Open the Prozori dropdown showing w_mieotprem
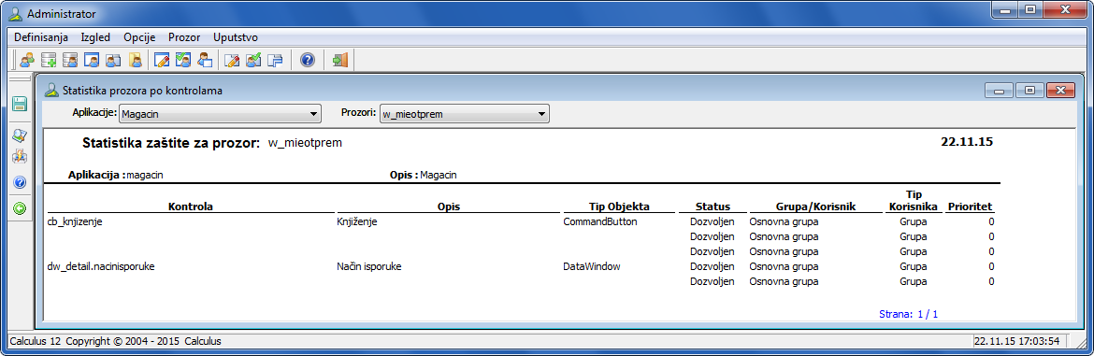 pos(465,114)
